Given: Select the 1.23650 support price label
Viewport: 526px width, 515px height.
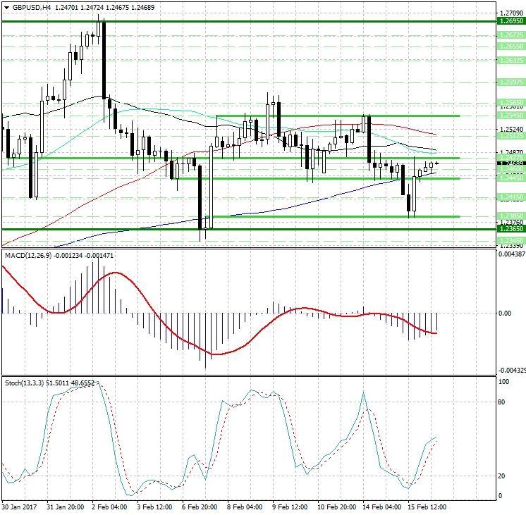Looking at the screenshot, I should (510, 228).
